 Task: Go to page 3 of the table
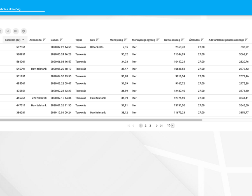pyautogui.click(x=150, y=126)
